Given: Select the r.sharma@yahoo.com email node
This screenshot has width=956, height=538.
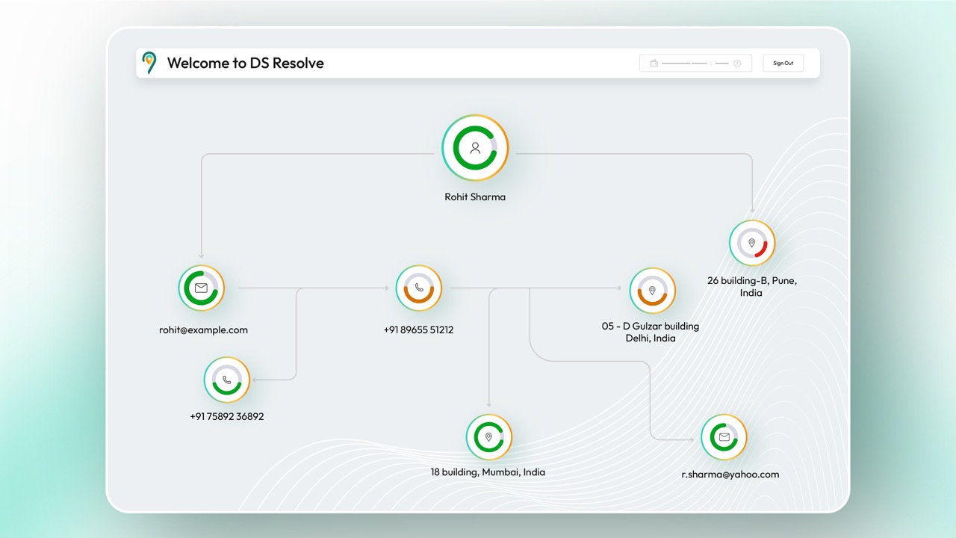Looking at the screenshot, I should click(x=724, y=437).
